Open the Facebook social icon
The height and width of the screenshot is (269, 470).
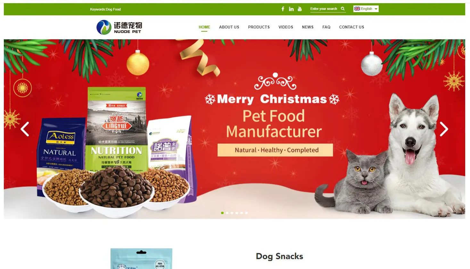coord(283,9)
